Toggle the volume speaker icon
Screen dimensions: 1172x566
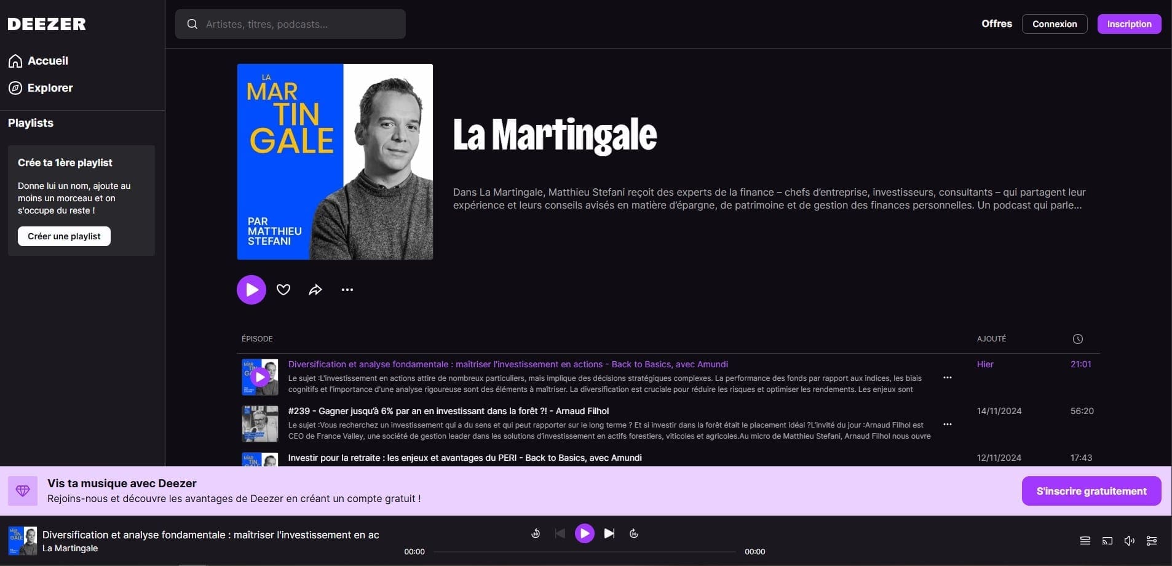tap(1130, 541)
